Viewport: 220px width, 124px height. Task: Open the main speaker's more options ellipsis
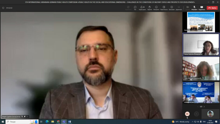pos(27,116)
